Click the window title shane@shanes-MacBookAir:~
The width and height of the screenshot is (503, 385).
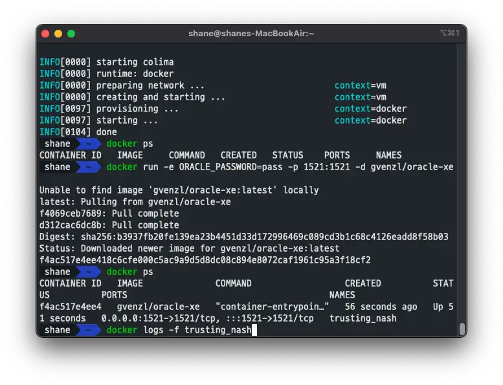pyautogui.click(x=251, y=34)
